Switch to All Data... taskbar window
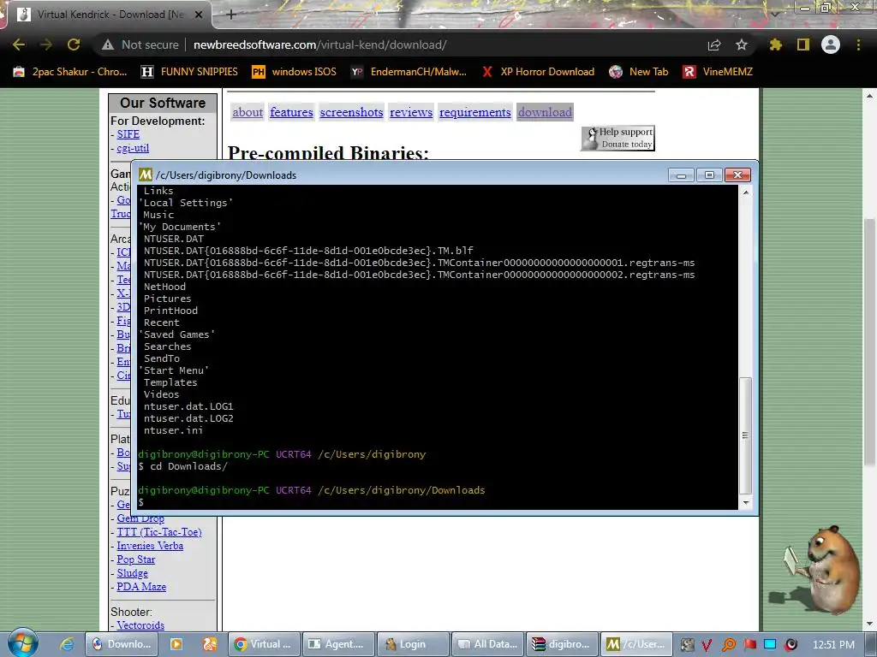The image size is (877, 657). 487,644
